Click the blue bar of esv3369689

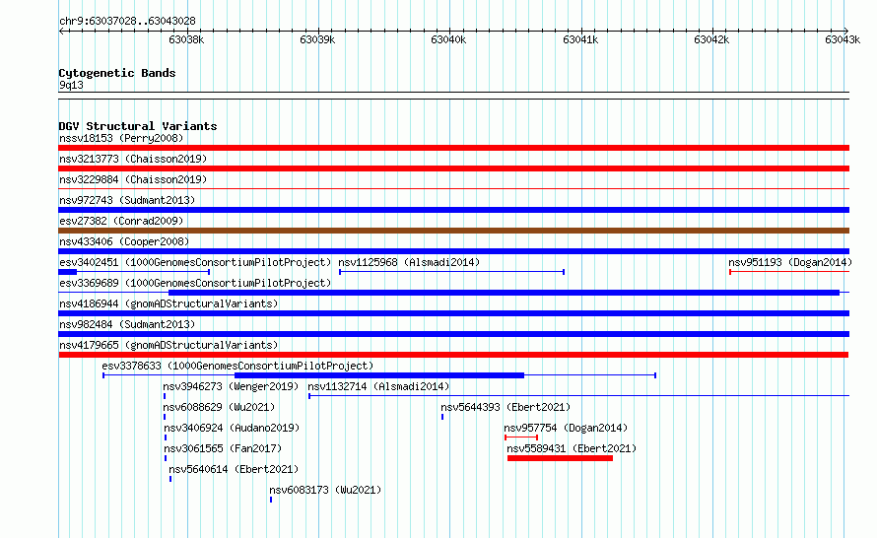pyautogui.click(x=504, y=293)
